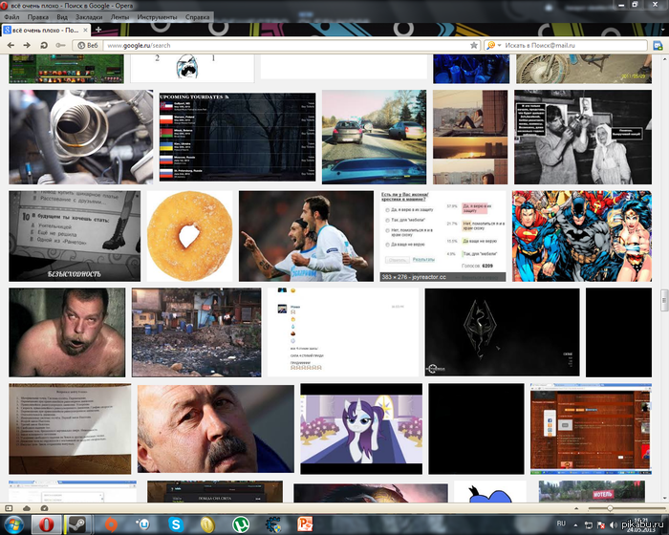Screen dimensions: 669x535
Task: Open the joyreactor.cc poll thumbnail
Action: [x=442, y=236]
